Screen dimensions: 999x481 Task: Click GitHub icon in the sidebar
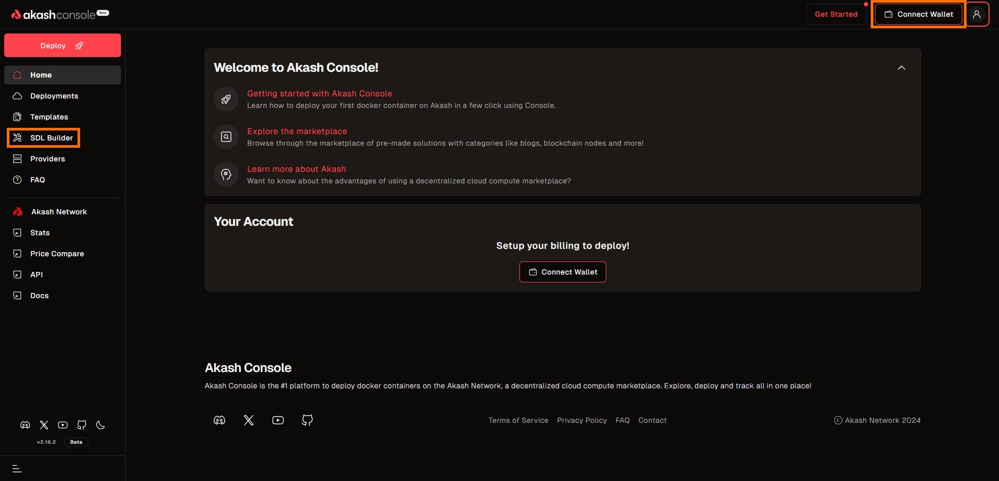[x=82, y=425]
